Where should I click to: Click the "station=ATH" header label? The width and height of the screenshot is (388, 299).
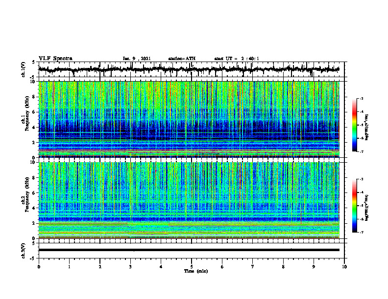click(182, 59)
